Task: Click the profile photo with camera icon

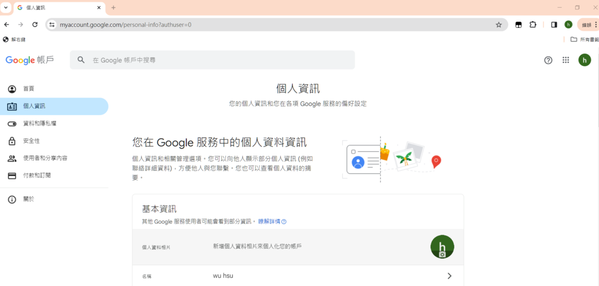Action: click(x=442, y=247)
